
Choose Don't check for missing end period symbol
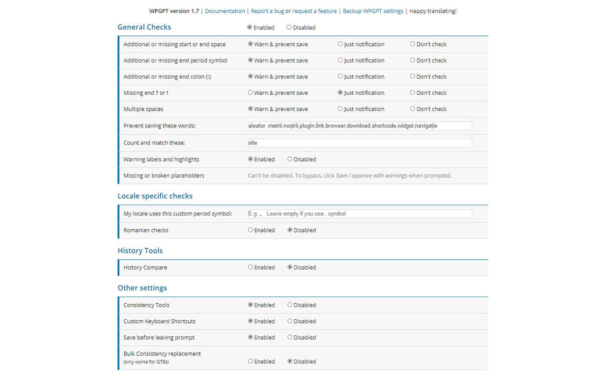pos(412,60)
